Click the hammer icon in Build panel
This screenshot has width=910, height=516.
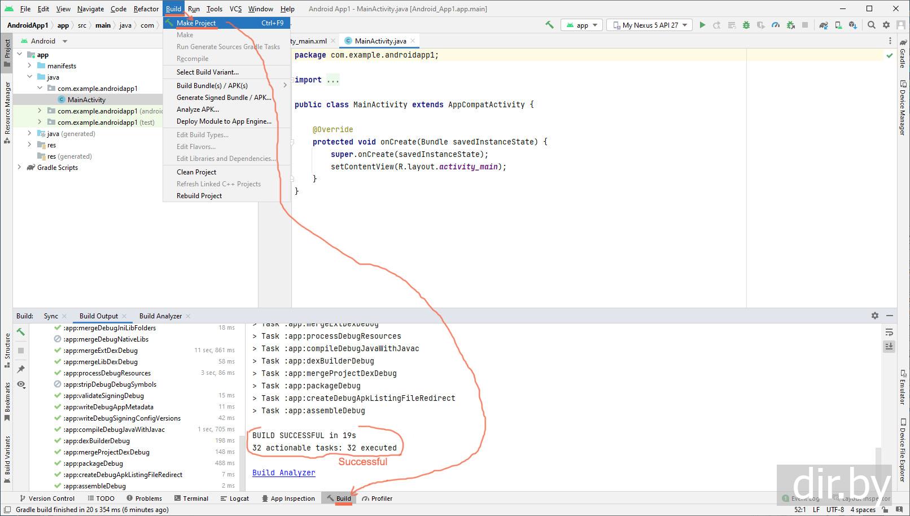[21, 332]
